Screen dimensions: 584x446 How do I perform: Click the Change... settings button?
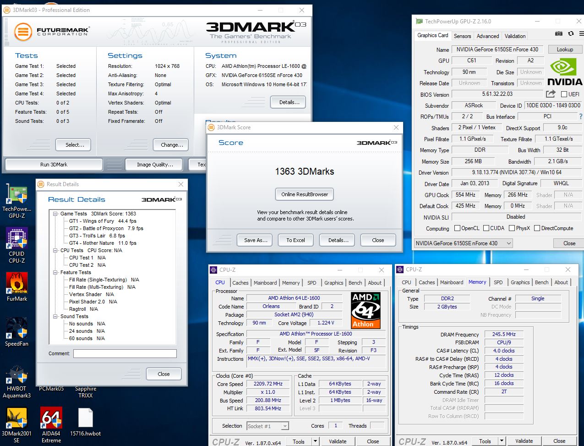[x=171, y=145]
